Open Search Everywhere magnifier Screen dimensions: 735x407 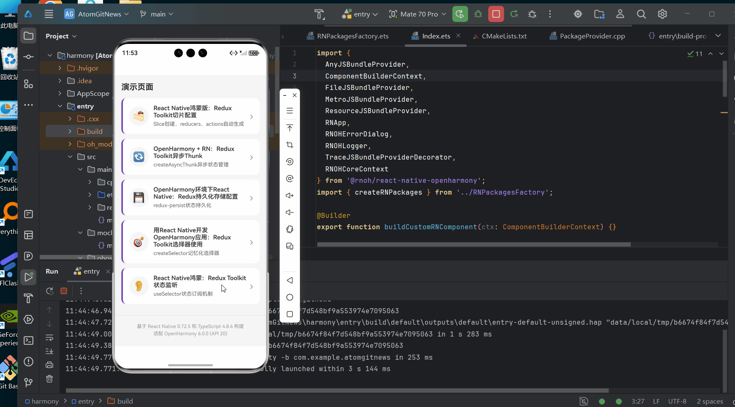click(x=641, y=14)
